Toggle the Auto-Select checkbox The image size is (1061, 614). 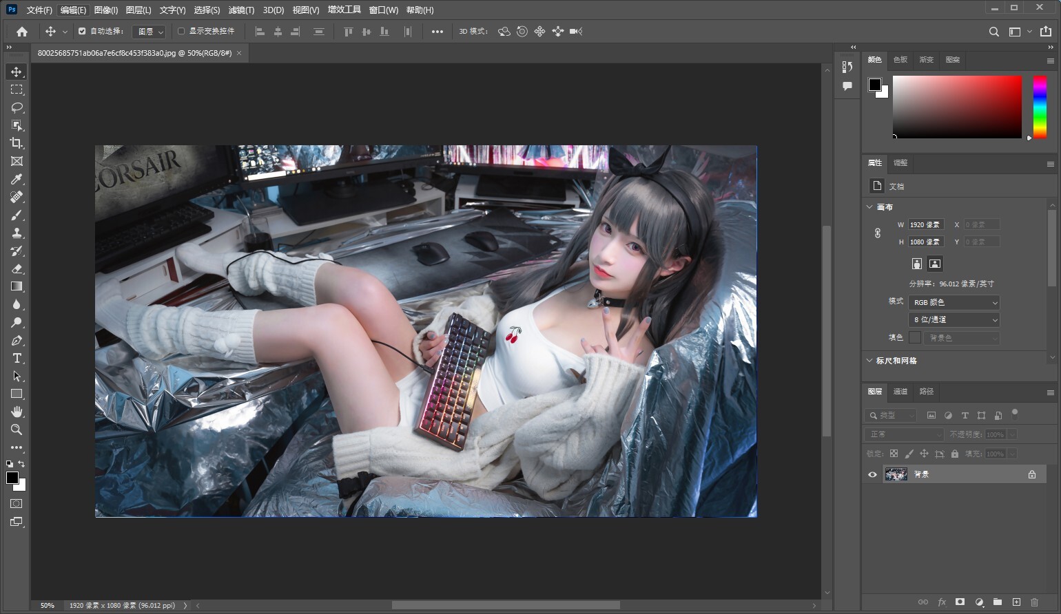tap(82, 31)
